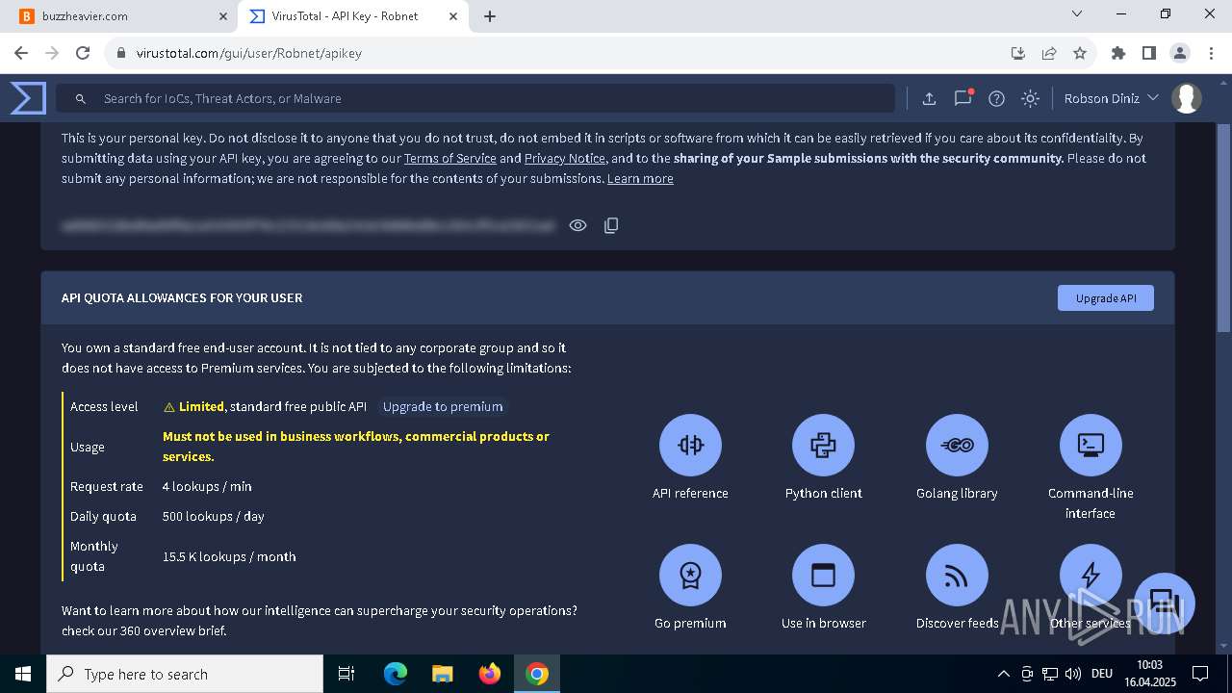Open the Python client icon
This screenshot has width=1232, height=693.
click(x=823, y=445)
